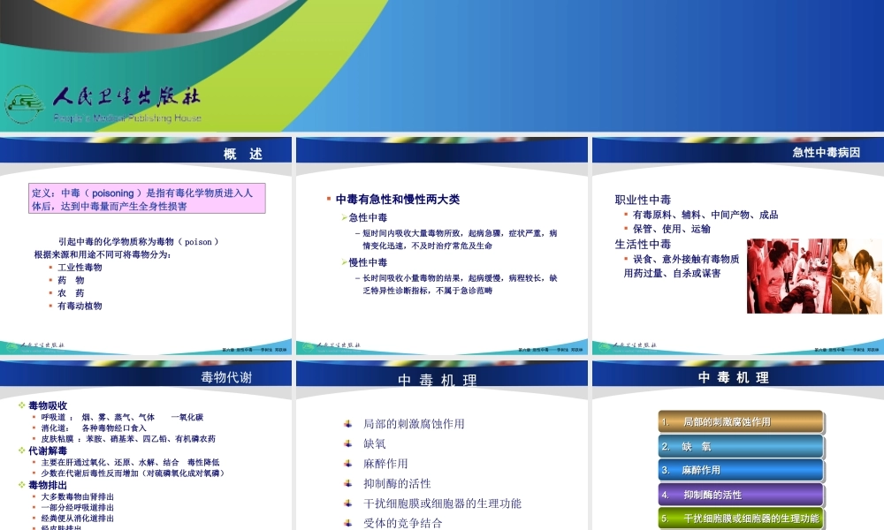The height and width of the screenshot is (530, 884).
Task: Click the blue 缺氧 gradient bar
Action: click(741, 446)
